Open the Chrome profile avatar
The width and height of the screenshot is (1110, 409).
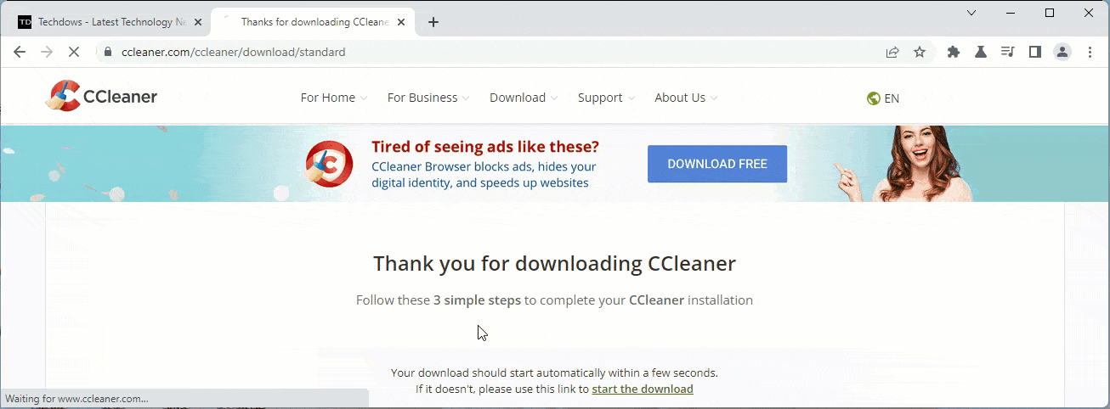1062,52
